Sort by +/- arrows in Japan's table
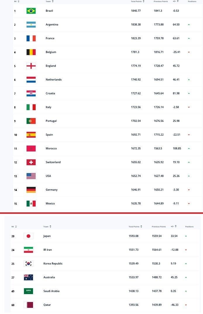203x314 pixels. [176, 226]
